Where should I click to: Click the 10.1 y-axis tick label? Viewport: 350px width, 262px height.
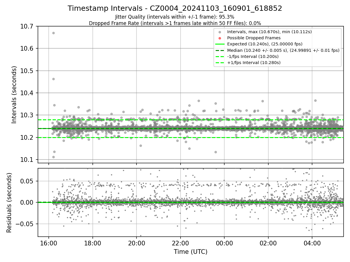27,160
